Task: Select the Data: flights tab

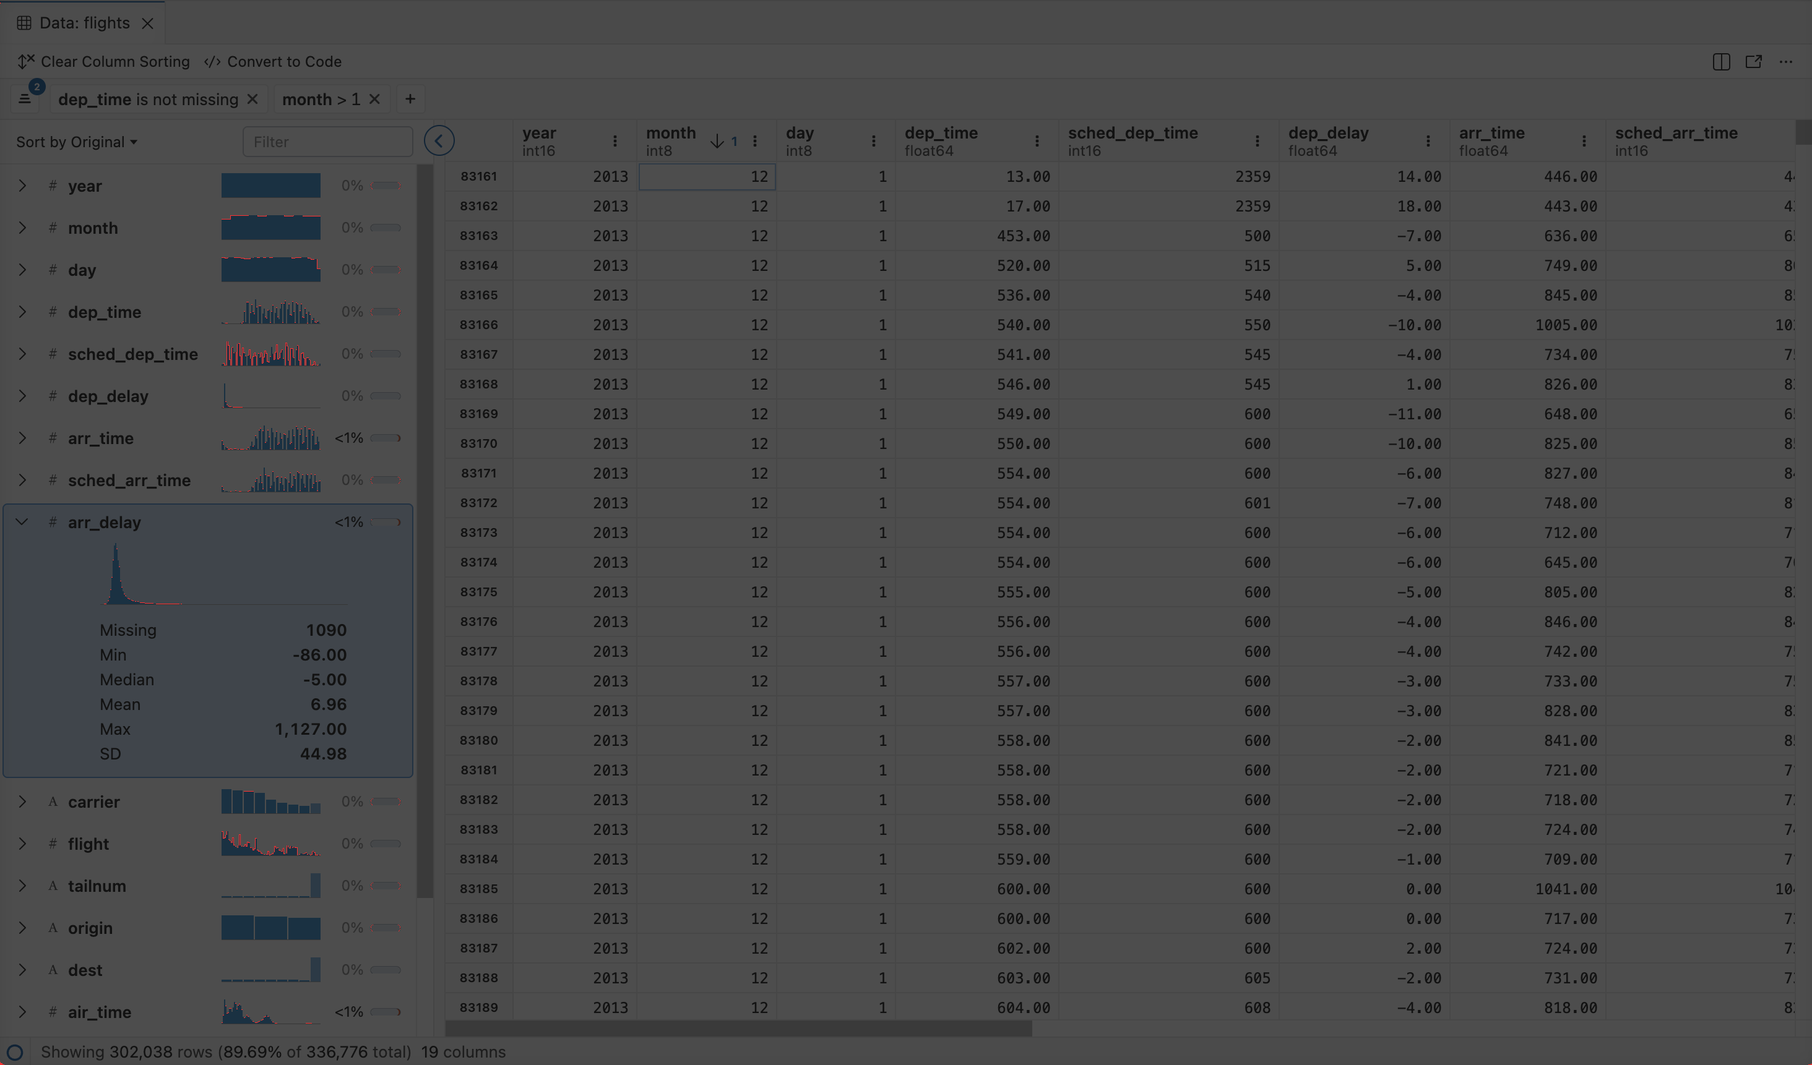Action: tap(84, 23)
